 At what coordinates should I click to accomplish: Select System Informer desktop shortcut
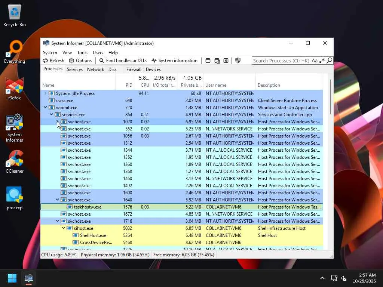point(15,128)
